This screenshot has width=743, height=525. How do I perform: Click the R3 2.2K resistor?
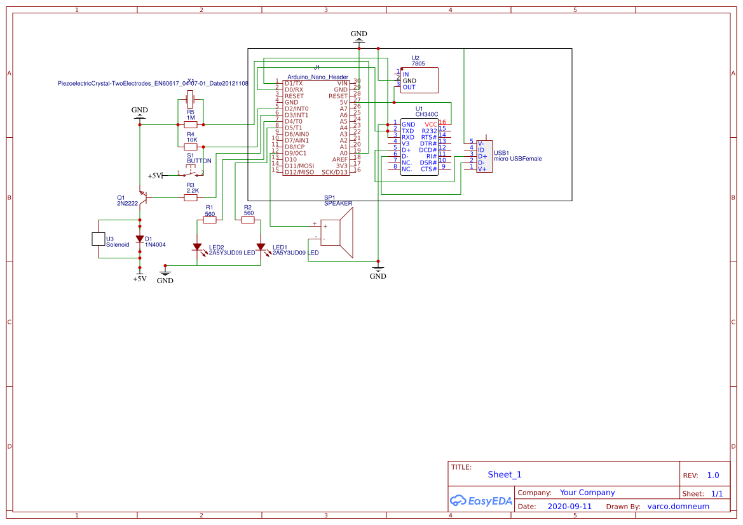point(191,198)
